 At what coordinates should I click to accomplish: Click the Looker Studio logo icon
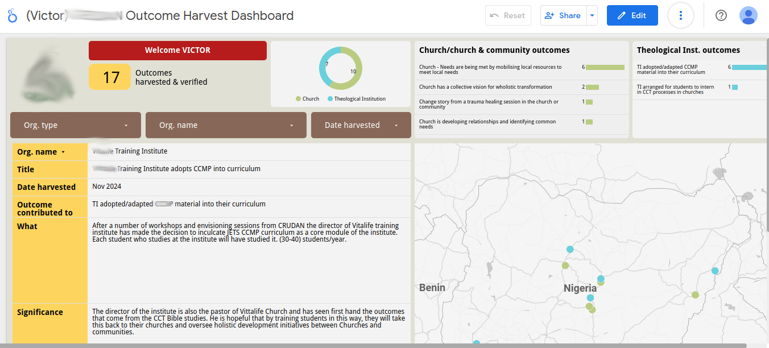coord(13,16)
